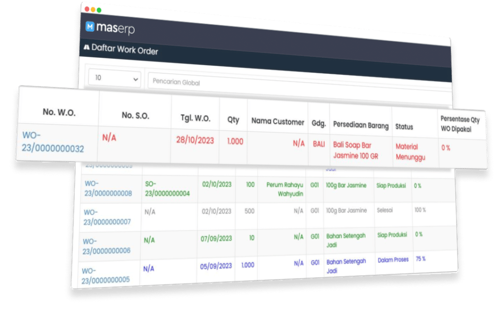Open work order WO-23/0000000008
This screenshot has width=498, height=312.
(108, 189)
